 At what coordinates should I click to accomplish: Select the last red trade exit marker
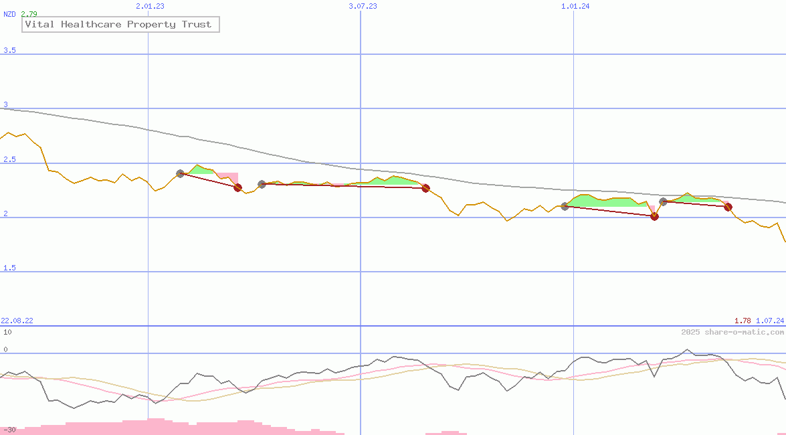point(728,207)
